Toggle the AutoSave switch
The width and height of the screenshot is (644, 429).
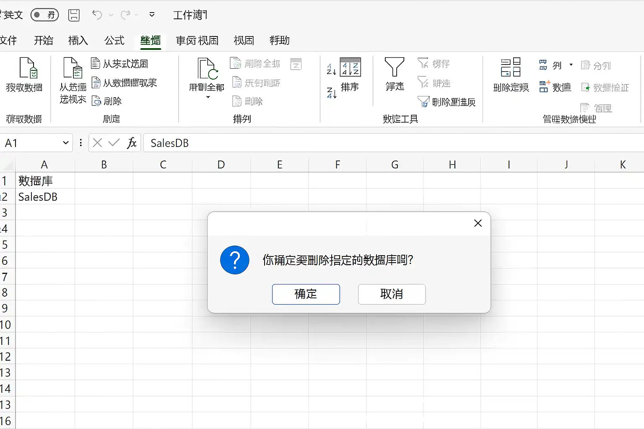tap(44, 15)
